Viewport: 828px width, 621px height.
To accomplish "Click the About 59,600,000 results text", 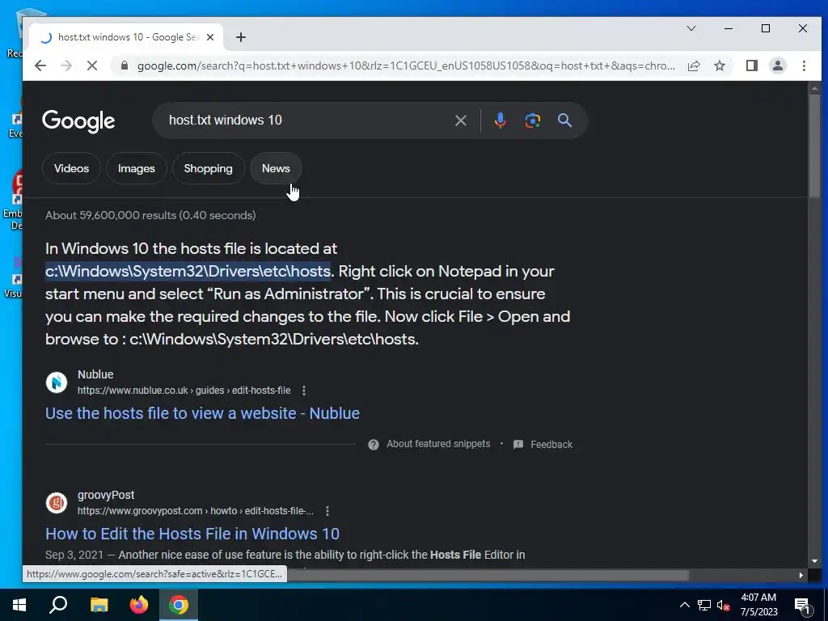I will point(150,215).
